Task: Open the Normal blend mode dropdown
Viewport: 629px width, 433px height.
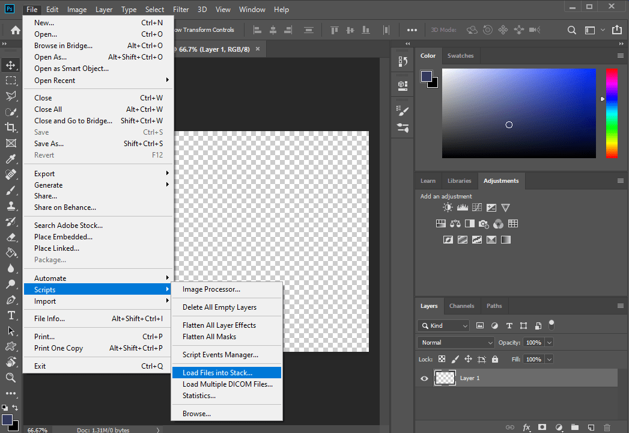Action: pyautogui.click(x=457, y=342)
